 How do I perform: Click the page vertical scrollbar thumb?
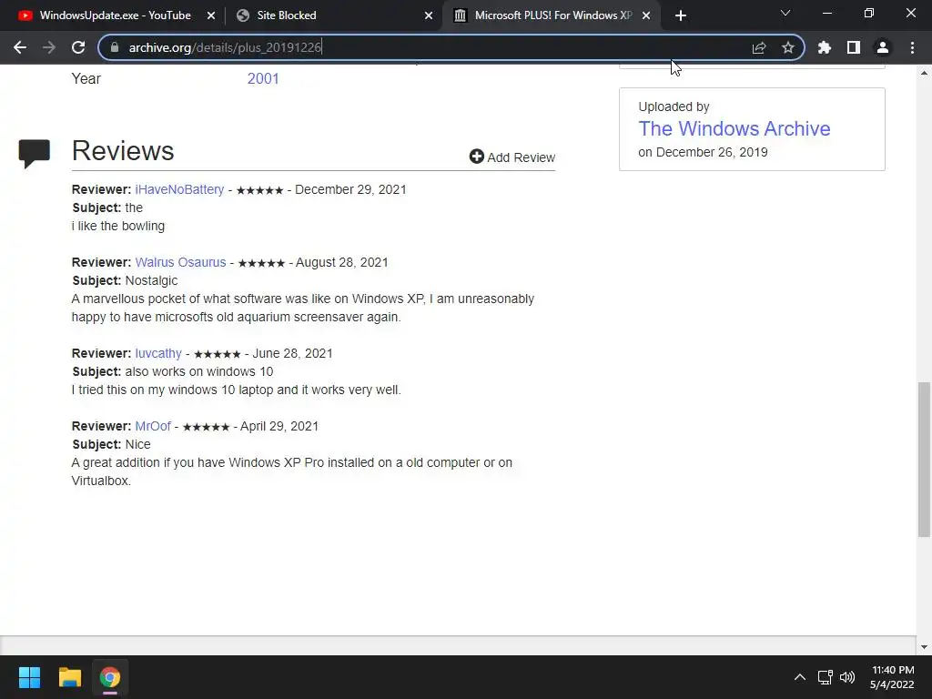[924, 459]
